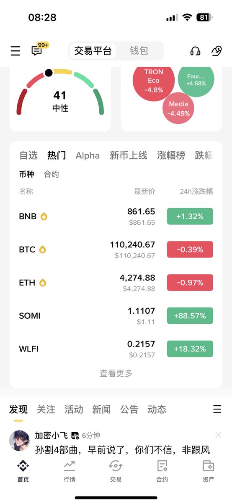Screen dimensions: 232x504
Task: Open the 行情 markets icon in bottom bar
Action: click(70, 470)
